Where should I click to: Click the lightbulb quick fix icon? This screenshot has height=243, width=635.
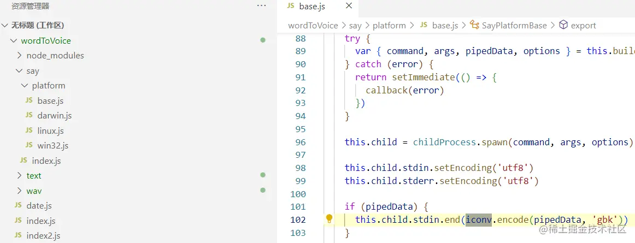[x=329, y=219]
